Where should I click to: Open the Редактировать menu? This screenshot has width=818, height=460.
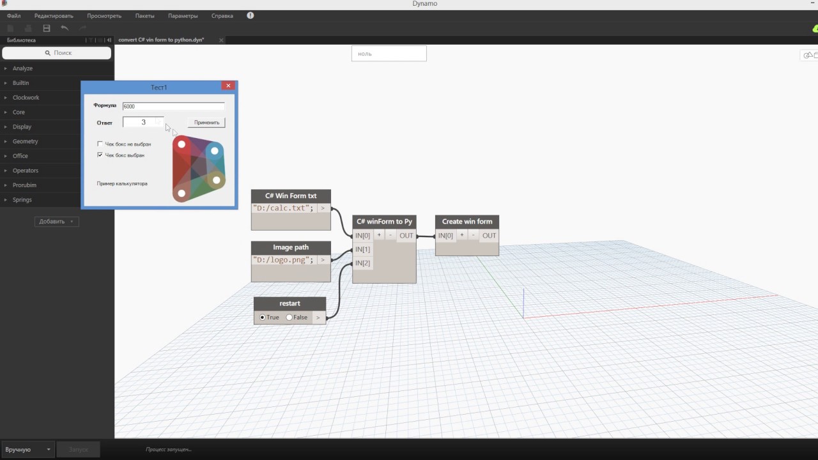click(54, 15)
